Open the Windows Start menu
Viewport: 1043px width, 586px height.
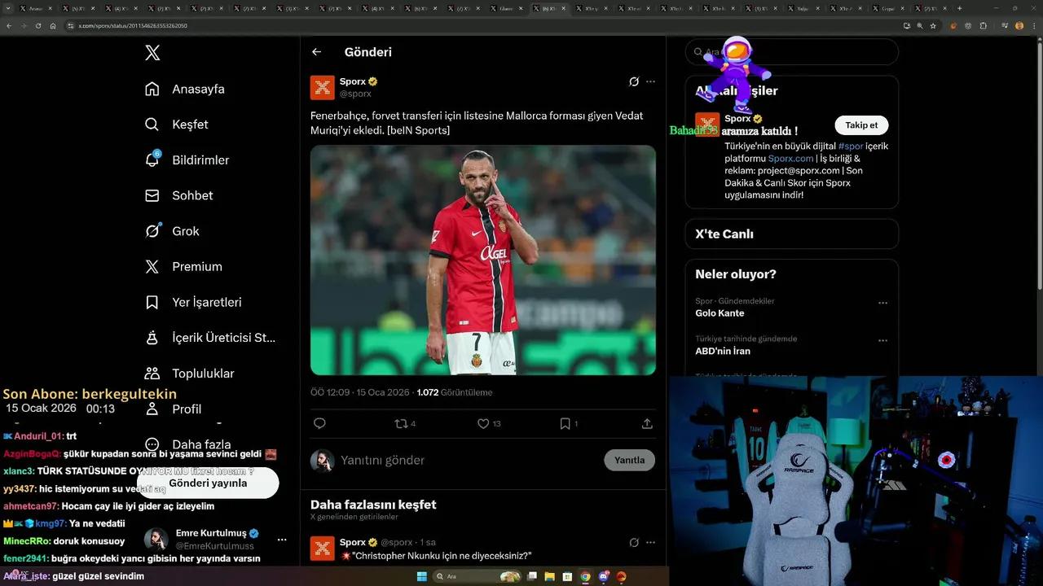422,576
